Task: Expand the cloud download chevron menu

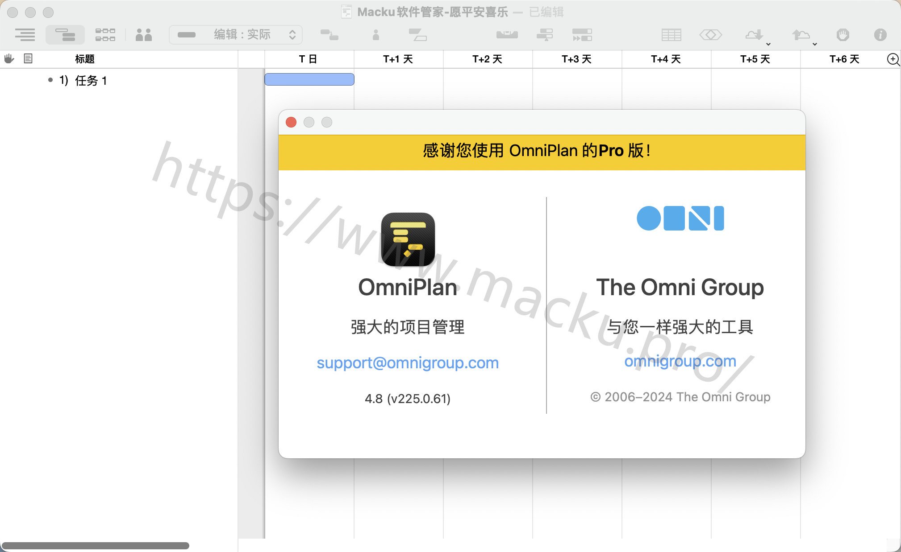Action: tap(768, 44)
